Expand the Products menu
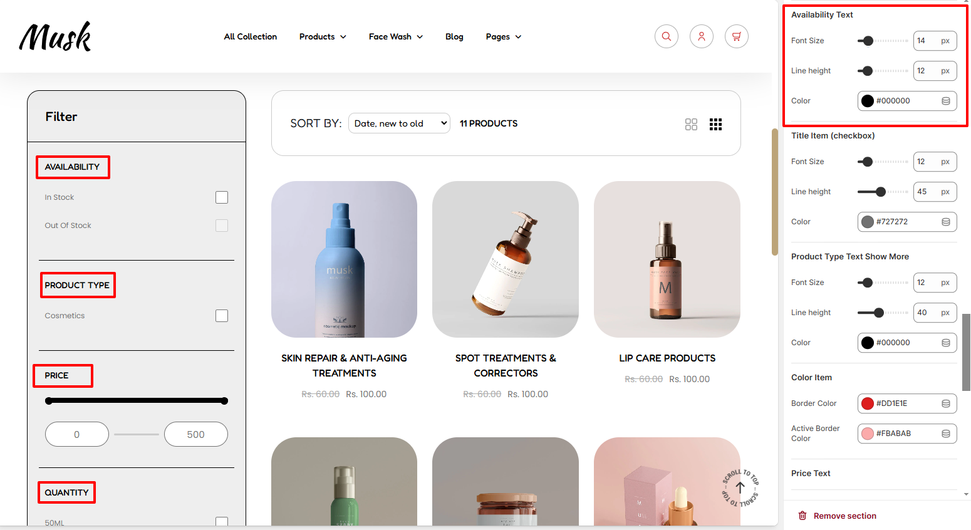Viewport: 971px width, 530px height. pos(323,36)
